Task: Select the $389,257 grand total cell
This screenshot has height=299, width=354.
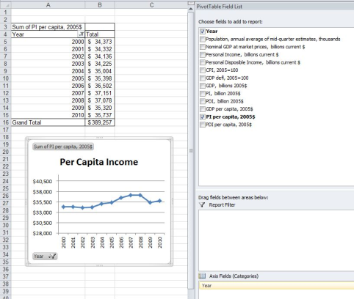Action: tap(100, 122)
